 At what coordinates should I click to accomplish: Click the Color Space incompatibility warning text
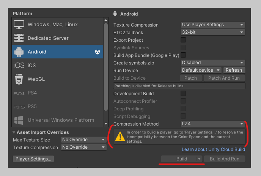click(x=185, y=137)
